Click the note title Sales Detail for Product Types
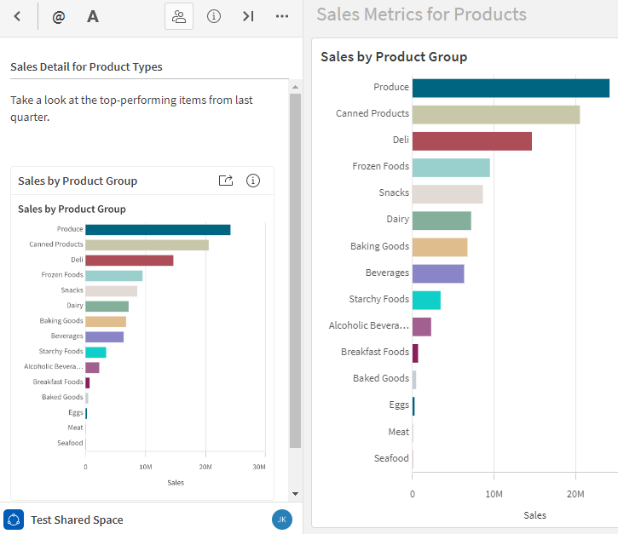The image size is (618, 534). click(86, 66)
